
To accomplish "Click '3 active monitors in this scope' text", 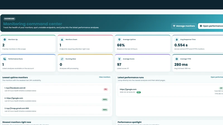I will coord(14,49).
